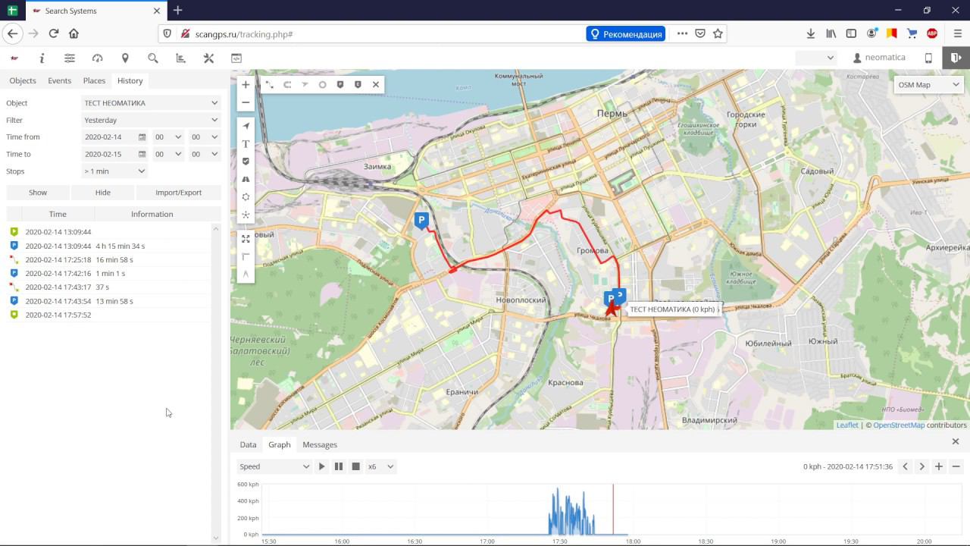970x546 pixels.
Task: Open the Stops duration dropdown
Action: click(x=114, y=171)
